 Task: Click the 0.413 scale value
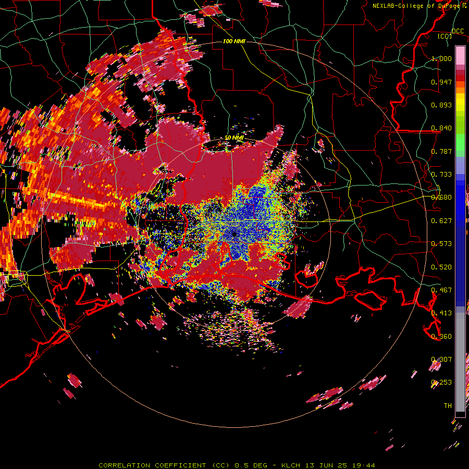441,313
